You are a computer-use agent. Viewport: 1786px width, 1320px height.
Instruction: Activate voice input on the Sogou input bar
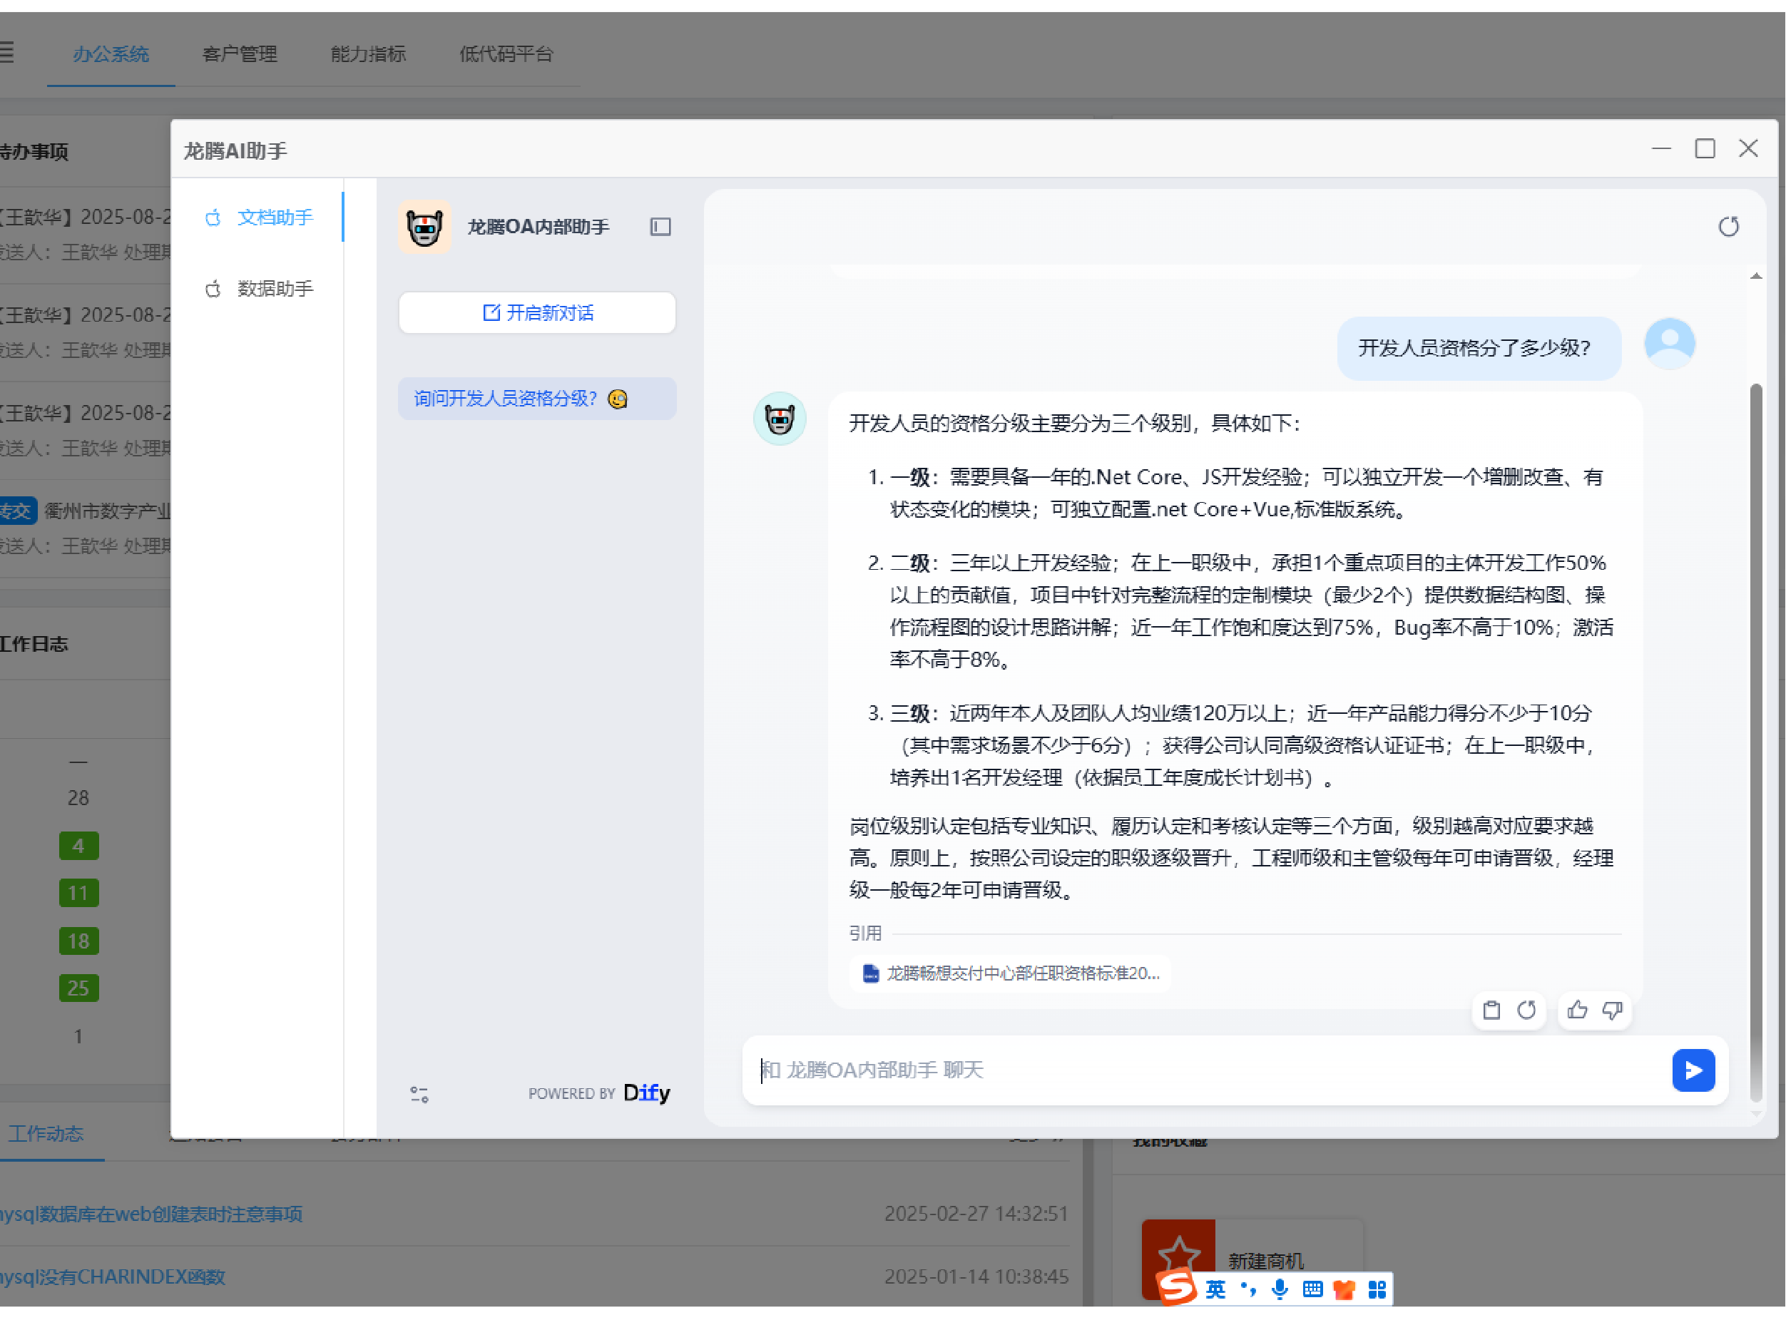1280,1289
